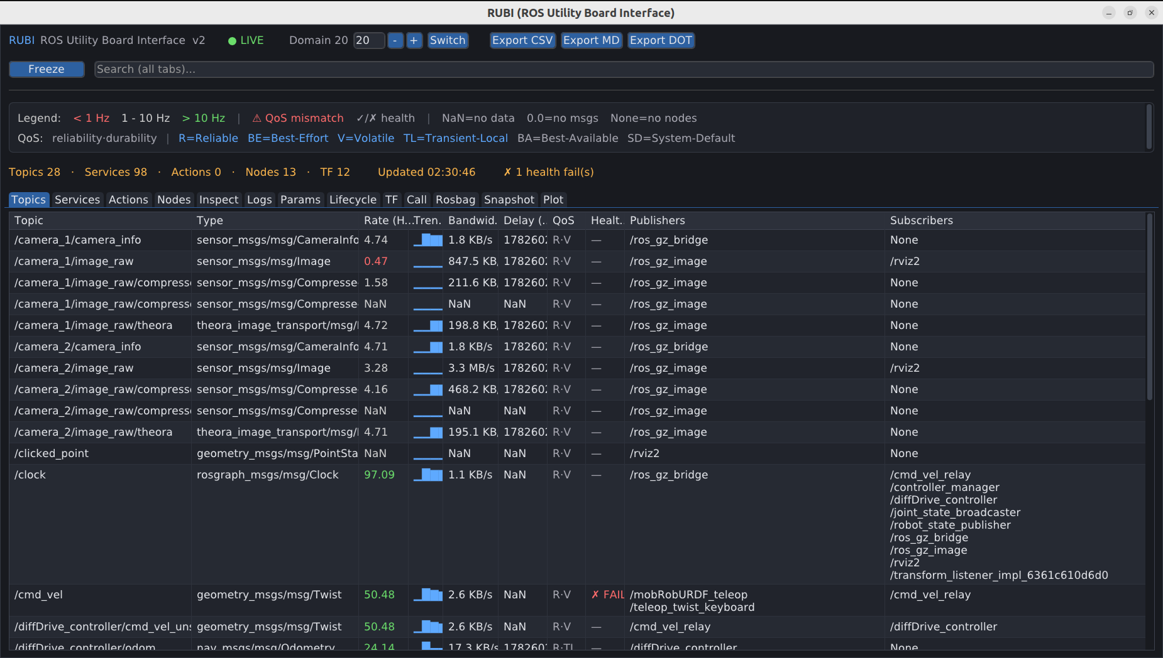The width and height of the screenshot is (1163, 658).
Task: Sort by the Topic column header
Action: pos(101,220)
